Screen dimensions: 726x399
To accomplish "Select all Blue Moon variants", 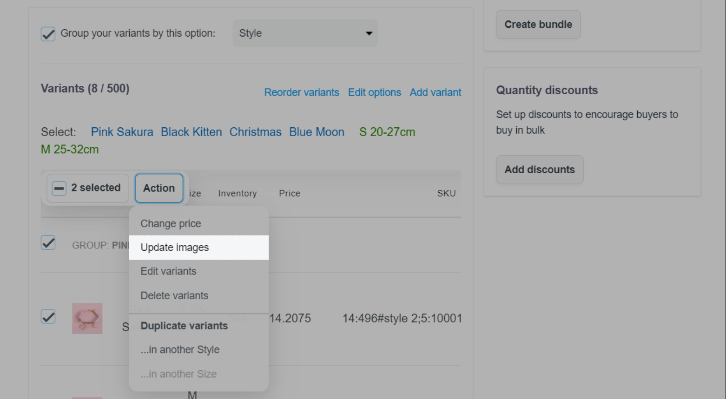I will click(x=317, y=132).
